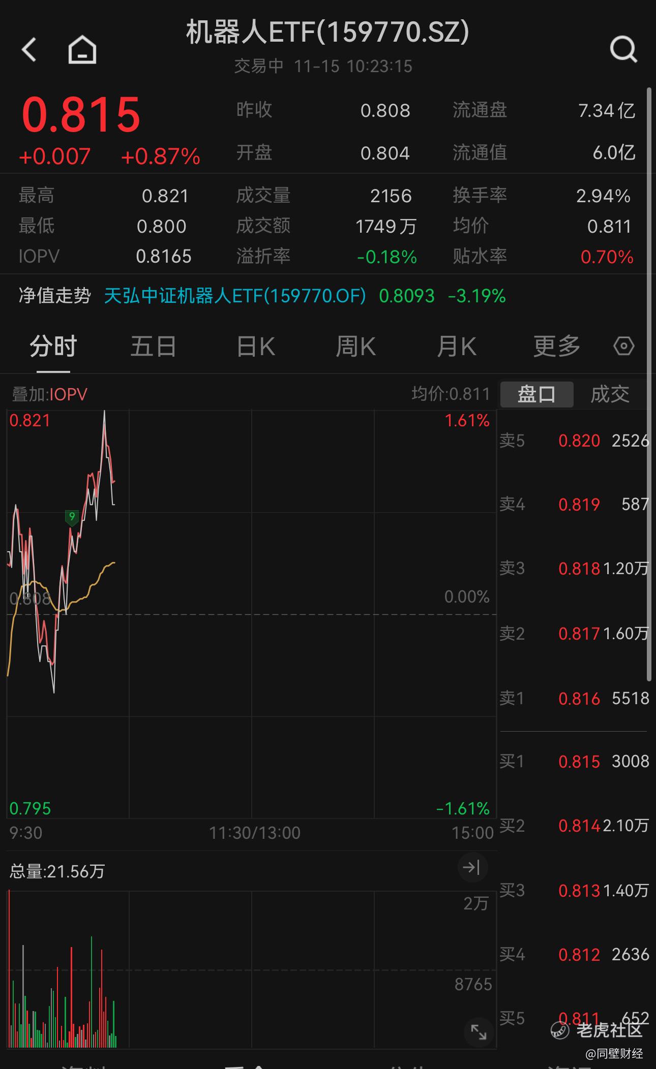The image size is (656, 1069).
Task: Open search with magnifier icon
Action: 623,50
